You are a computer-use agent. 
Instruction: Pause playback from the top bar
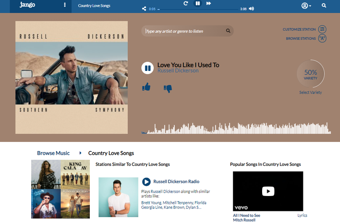point(197,3)
